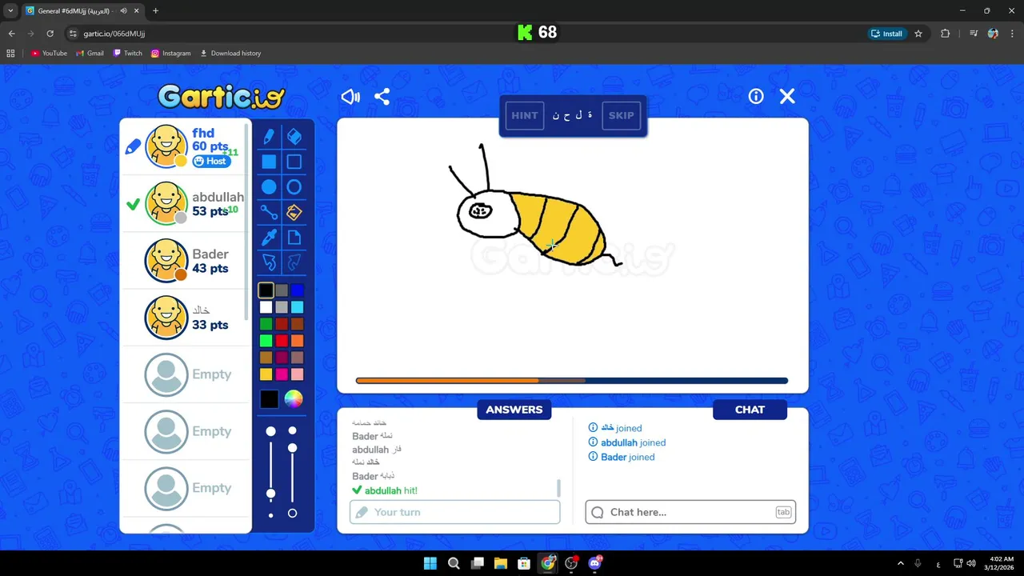
Task: Clear the canvas with blank page icon
Action: 294,238
